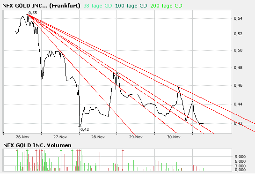Click the 29.Nov date axis label
This screenshot has width=255, height=180.
[136, 137]
